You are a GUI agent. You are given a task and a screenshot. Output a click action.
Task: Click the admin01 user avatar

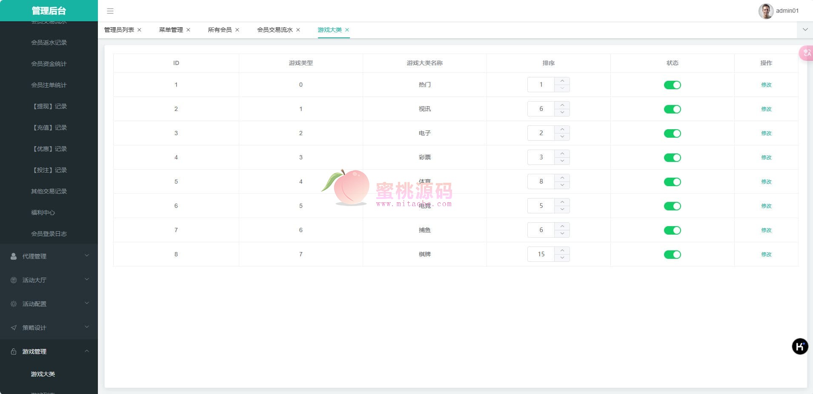coord(765,11)
